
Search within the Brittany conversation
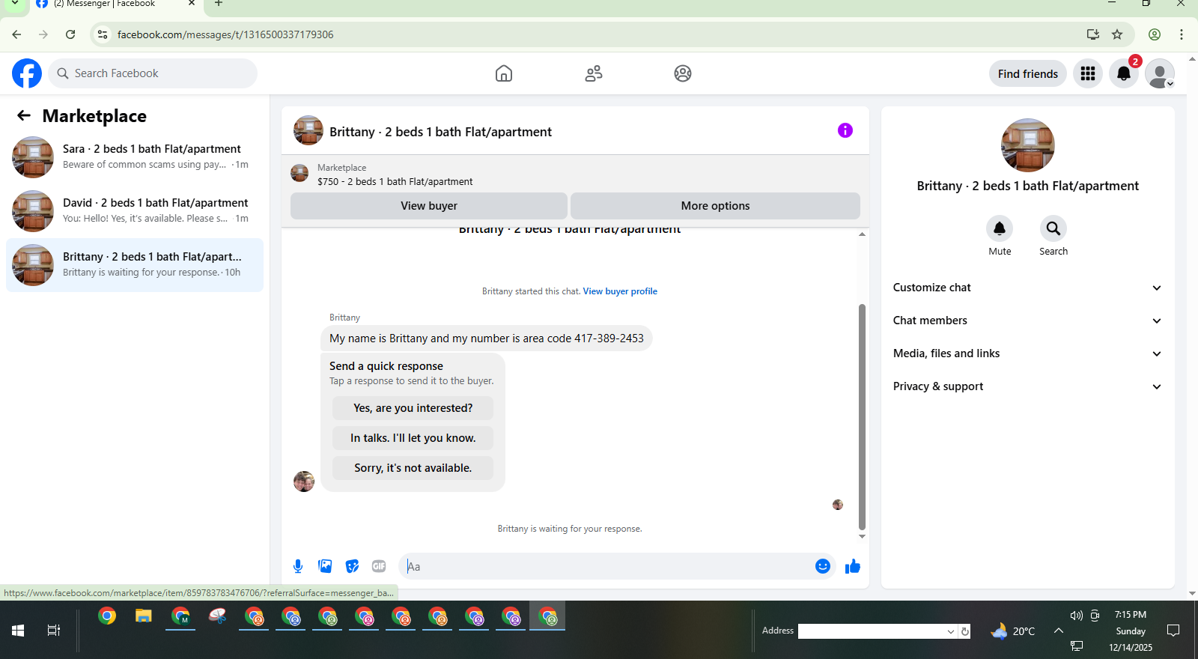click(x=1053, y=228)
